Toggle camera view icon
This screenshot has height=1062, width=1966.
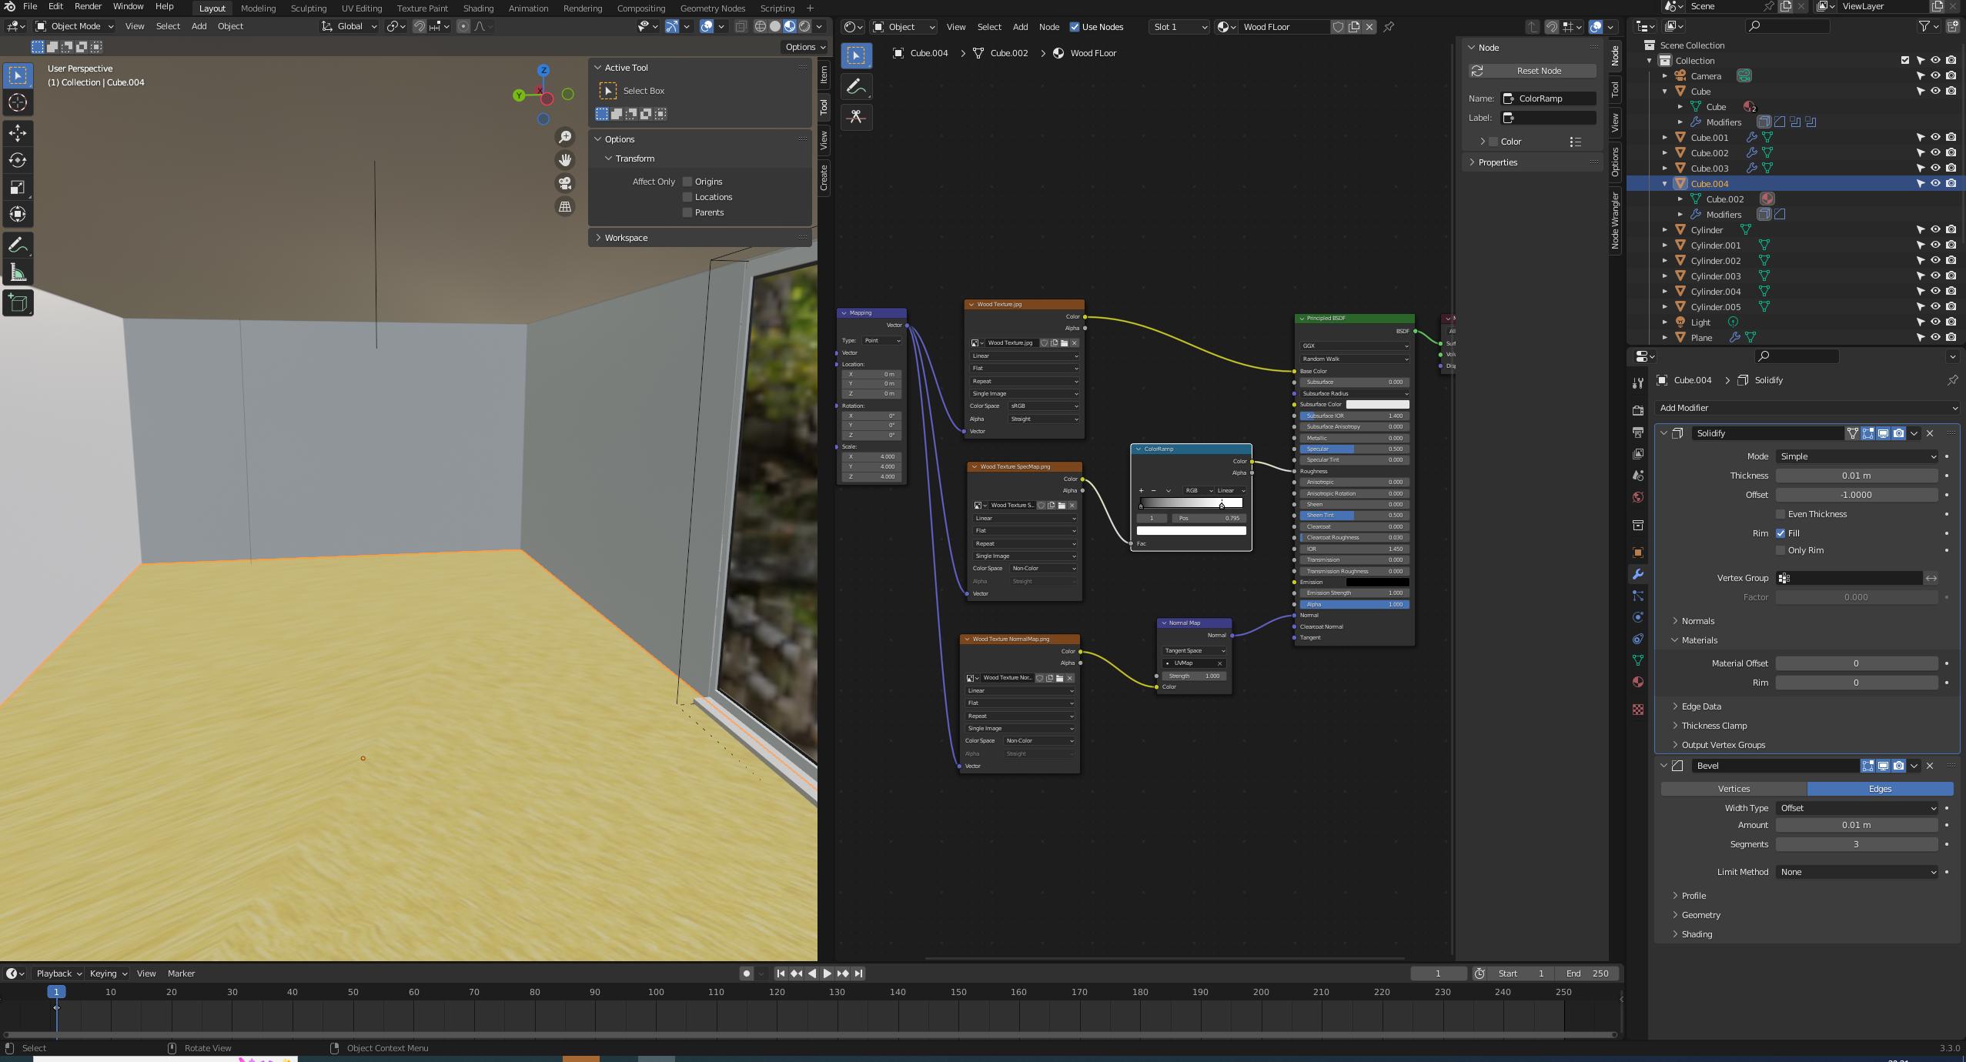565,183
